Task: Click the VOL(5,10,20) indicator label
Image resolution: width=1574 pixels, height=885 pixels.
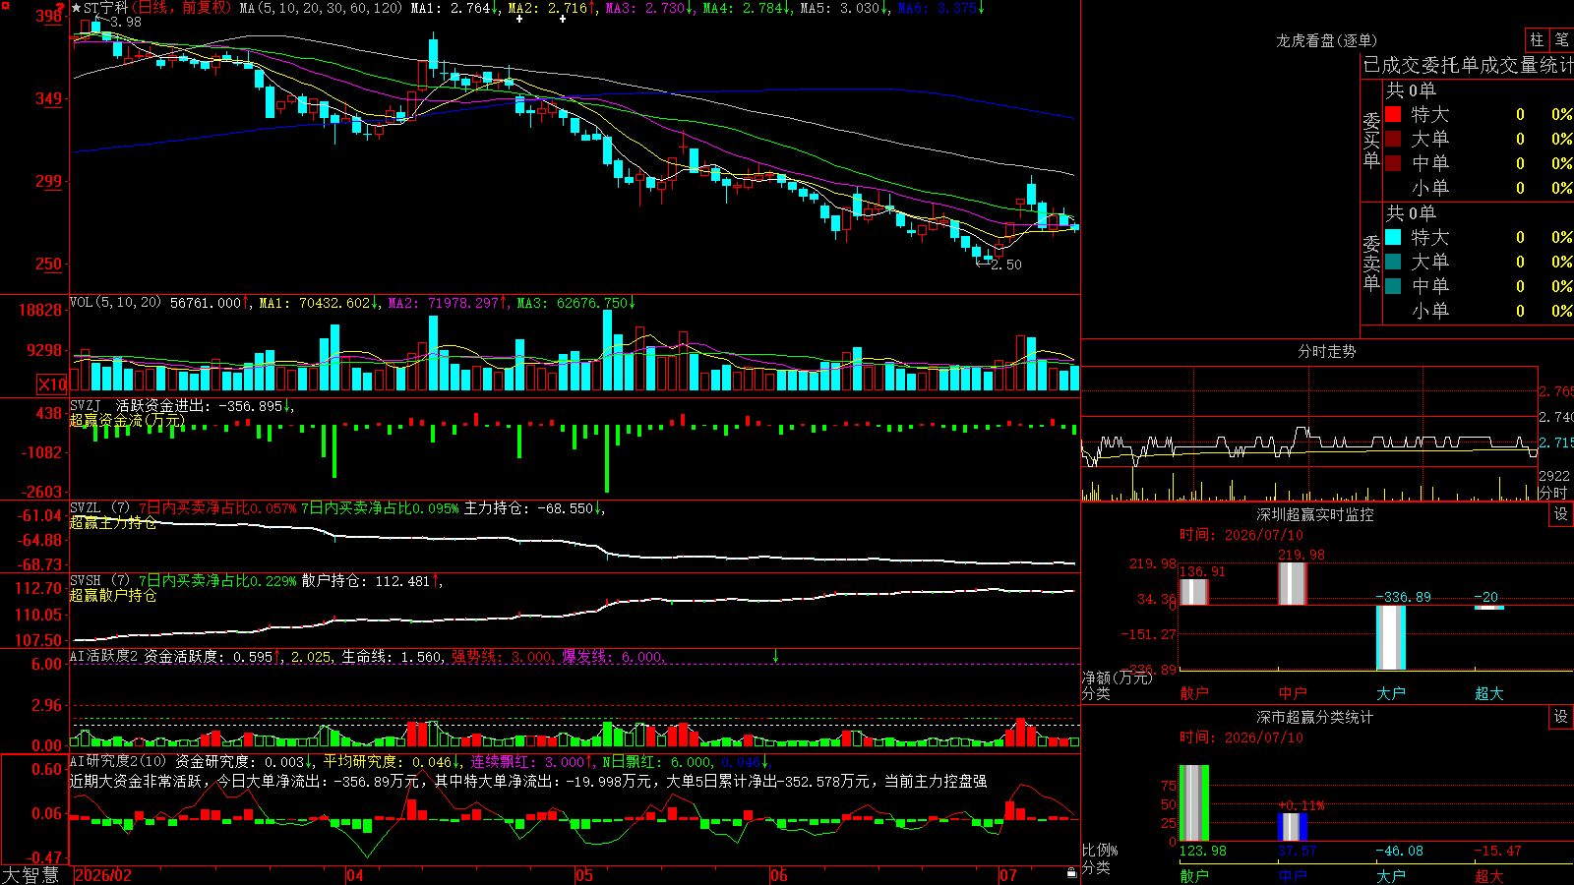Action: point(115,303)
